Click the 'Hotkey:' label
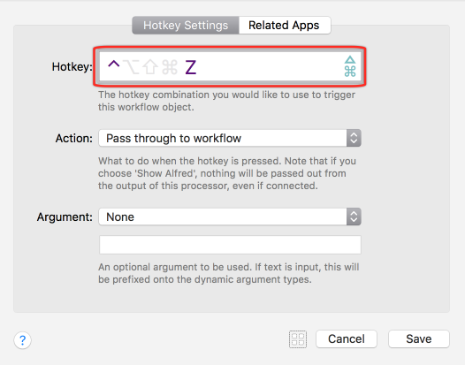Screen dimensions: 465x365 pyautogui.click(x=72, y=66)
